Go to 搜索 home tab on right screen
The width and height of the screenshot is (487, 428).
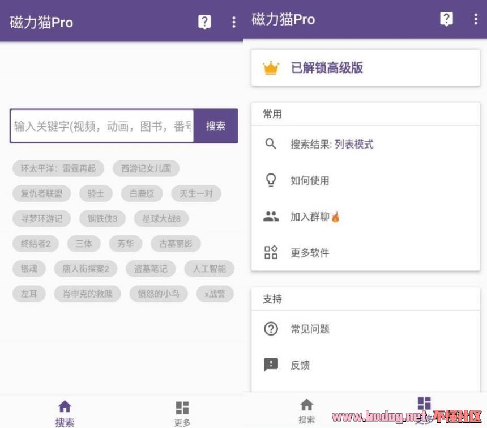click(x=306, y=410)
